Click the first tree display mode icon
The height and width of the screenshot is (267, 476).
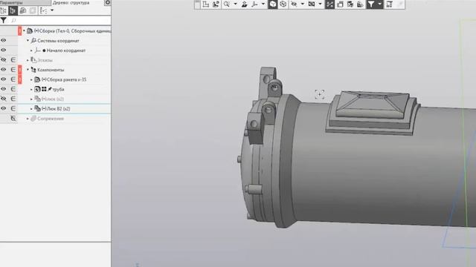[x=3, y=10]
